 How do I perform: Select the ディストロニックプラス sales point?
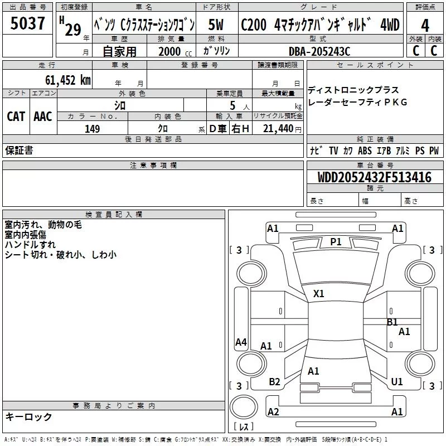[x=353, y=90]
